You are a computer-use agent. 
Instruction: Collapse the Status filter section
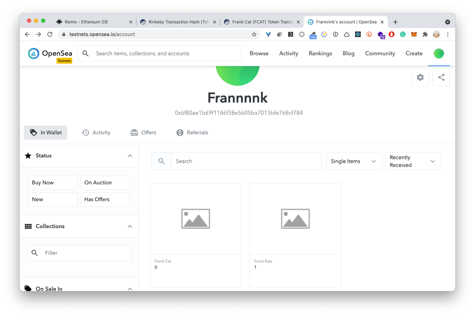[130, 156]
